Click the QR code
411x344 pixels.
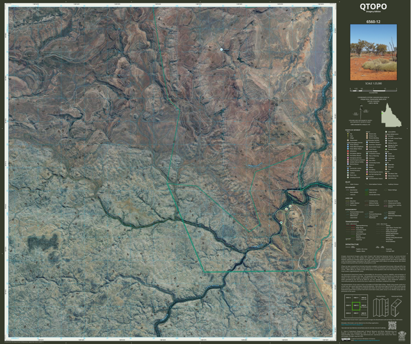pyautogui.click(x=392, y=325)
